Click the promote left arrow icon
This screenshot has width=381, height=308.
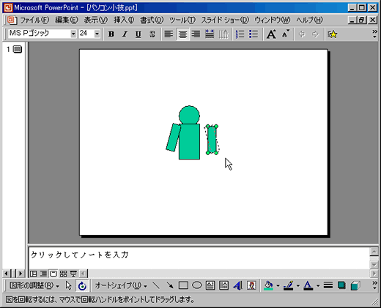tap(302, 34)
